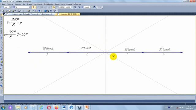The image size is (196, 110).
Task: Expand the snap magnet dropdown arrow
Action: (36, 7)
